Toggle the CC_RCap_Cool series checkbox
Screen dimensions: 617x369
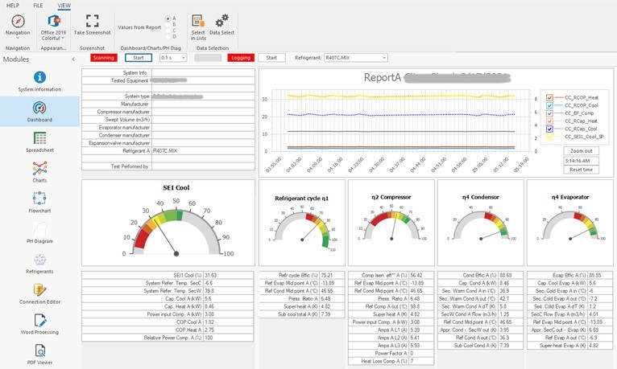[x=549, y=129]
